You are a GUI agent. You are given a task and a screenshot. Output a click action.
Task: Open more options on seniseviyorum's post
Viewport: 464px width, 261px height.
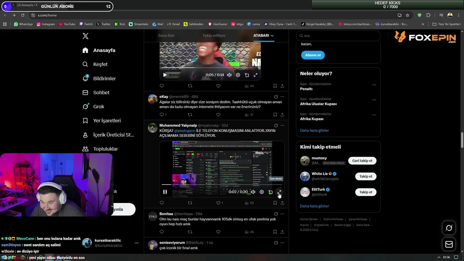click(x=282, y=243)
